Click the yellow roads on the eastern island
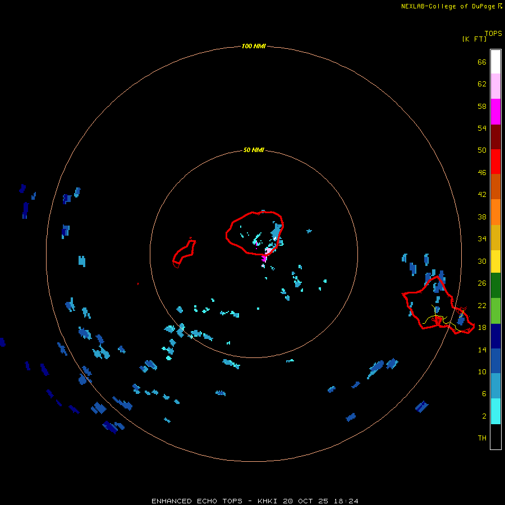 pyautogui.click(x=443, y=319)
